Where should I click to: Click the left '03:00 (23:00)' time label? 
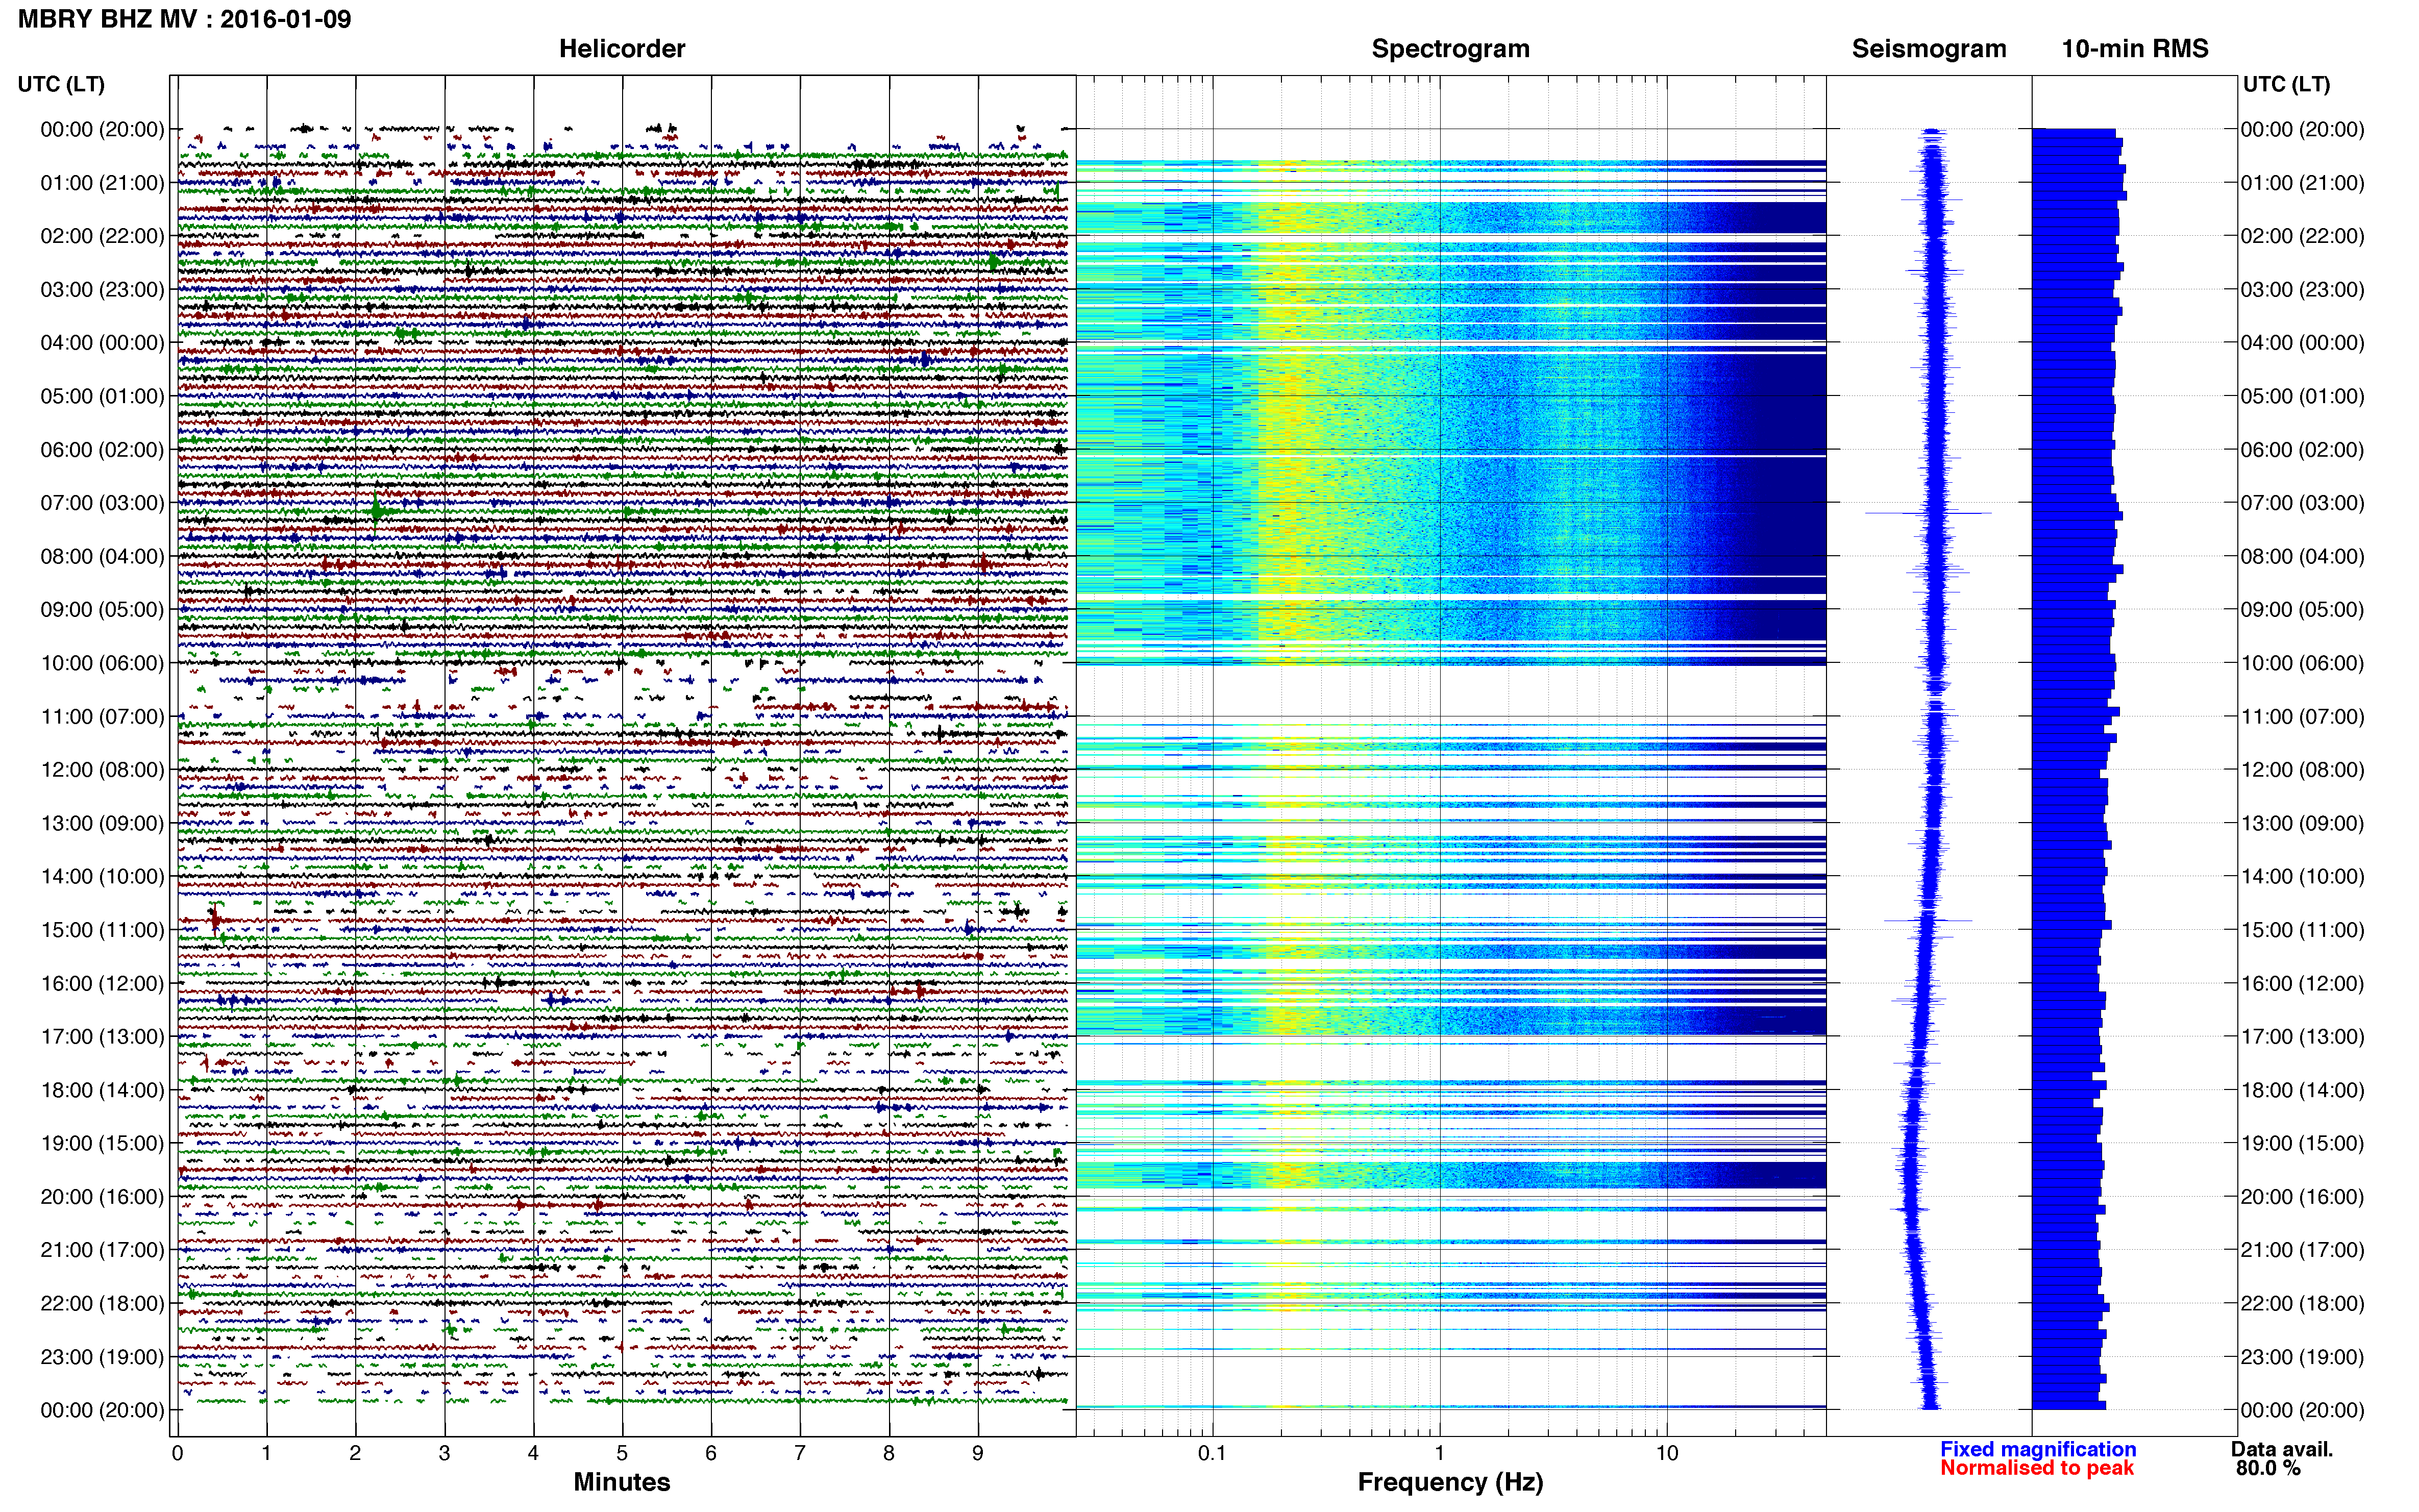pyautogui.click(x=102, y=290)
